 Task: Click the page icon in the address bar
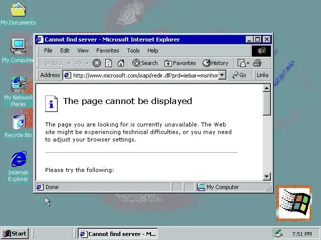tap(67, 75)
